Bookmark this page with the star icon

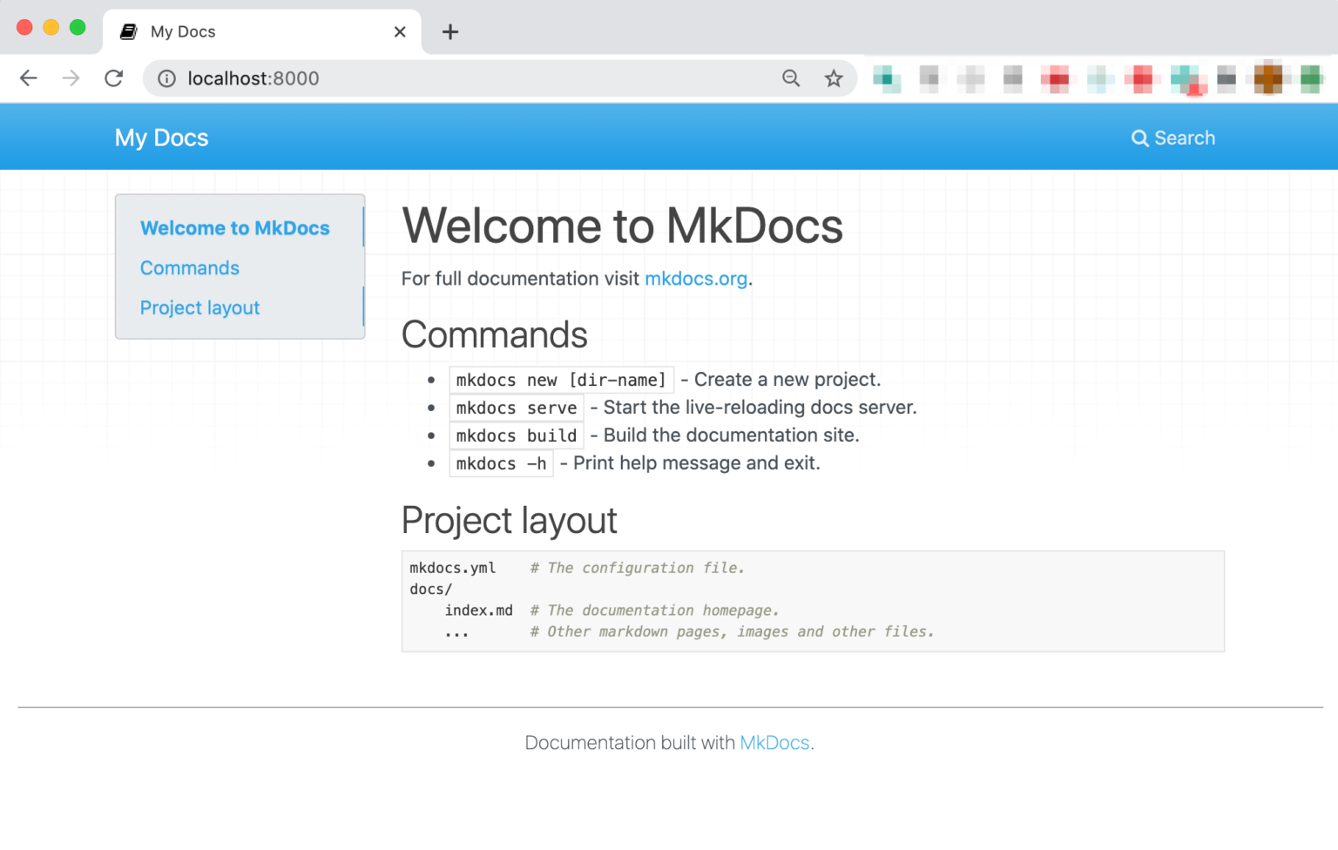pyautogui.click(x=834, y=78)
